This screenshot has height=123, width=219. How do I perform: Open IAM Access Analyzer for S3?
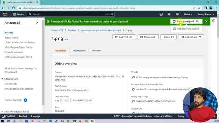click(x=18, y=57)
